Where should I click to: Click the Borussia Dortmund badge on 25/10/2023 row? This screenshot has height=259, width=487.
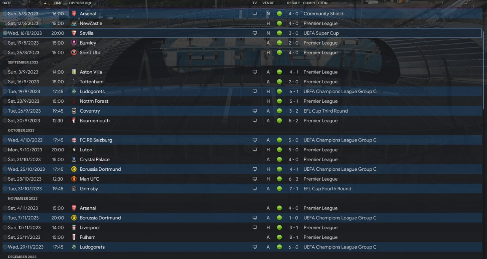[74, 169]
